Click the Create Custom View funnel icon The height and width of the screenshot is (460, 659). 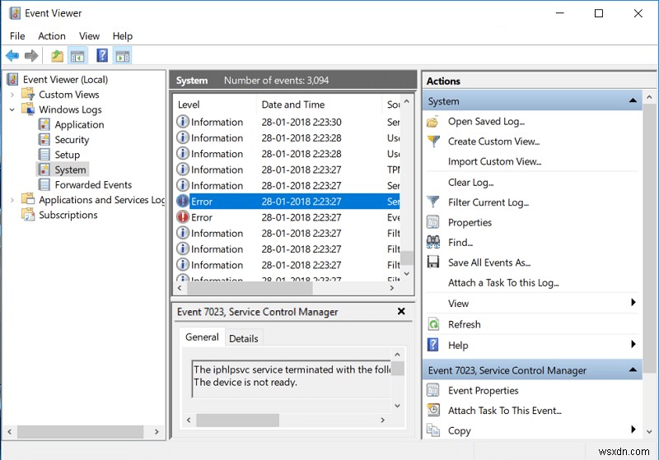(433, 141)
